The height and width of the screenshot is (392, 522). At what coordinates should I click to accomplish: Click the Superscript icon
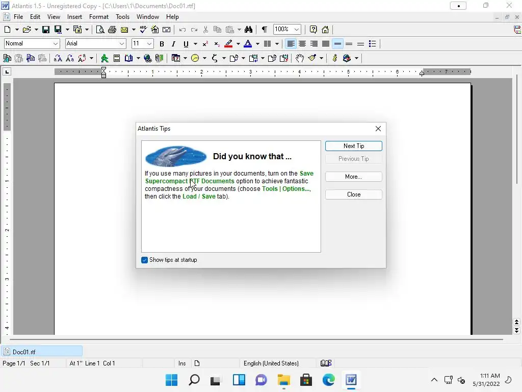205,44
